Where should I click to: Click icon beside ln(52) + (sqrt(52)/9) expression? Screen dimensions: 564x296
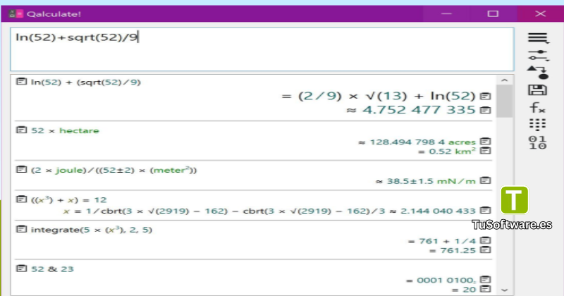21,82
